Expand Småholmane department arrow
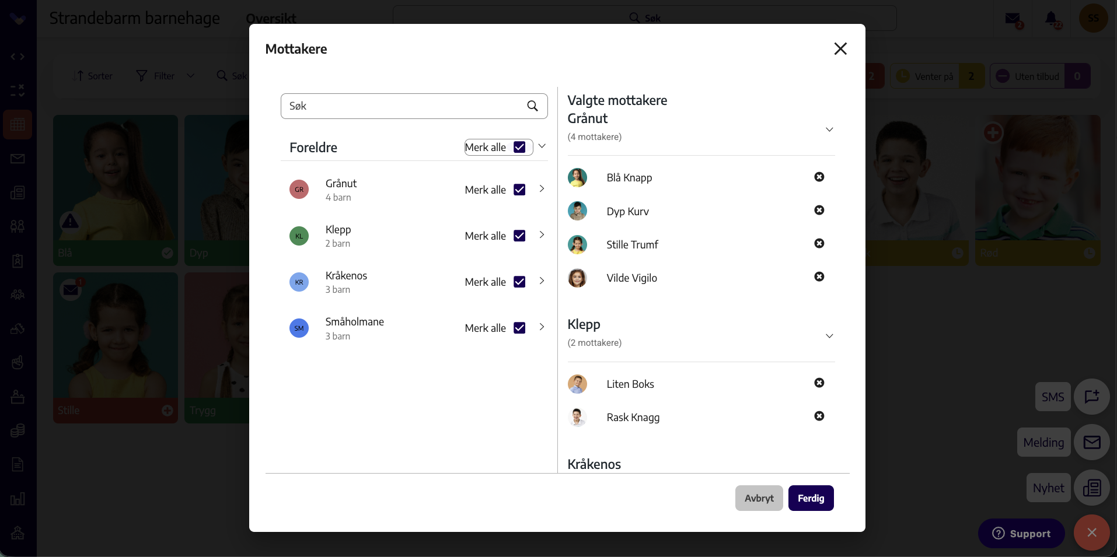1117x557 pixels. 542,327
